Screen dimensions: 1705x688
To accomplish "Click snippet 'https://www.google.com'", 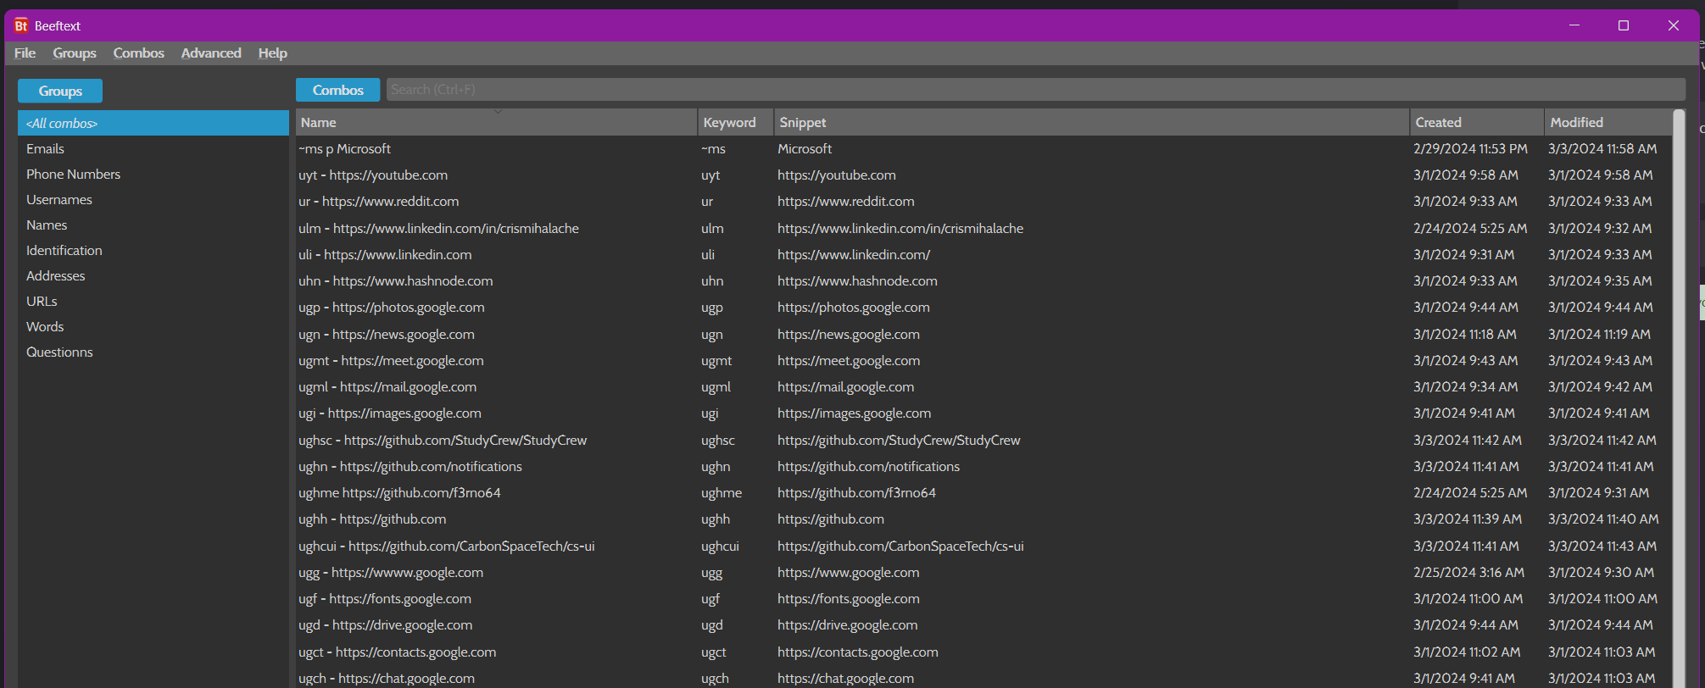I will pos(849,572).
